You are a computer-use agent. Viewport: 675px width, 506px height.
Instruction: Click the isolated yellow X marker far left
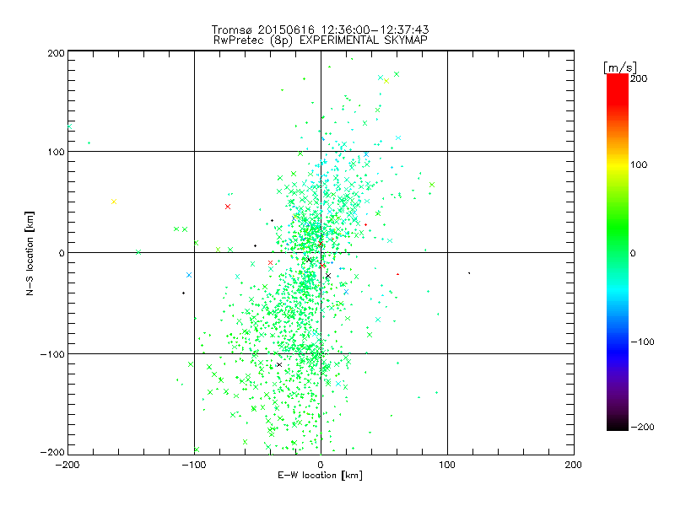click(x=114, y=202)
